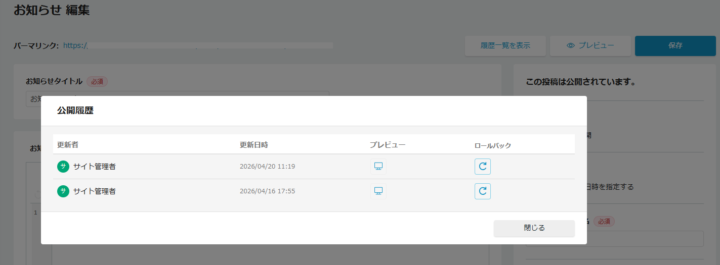This screenshot has height=265, width=720.
Task: Click the green avatar in the 17:55 row
Action: coord(63,191)
